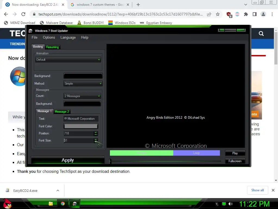Open the Bonzi BUDDY! bookmark
The width and height of the screenshot is (278, 209).
pos(91,23)
